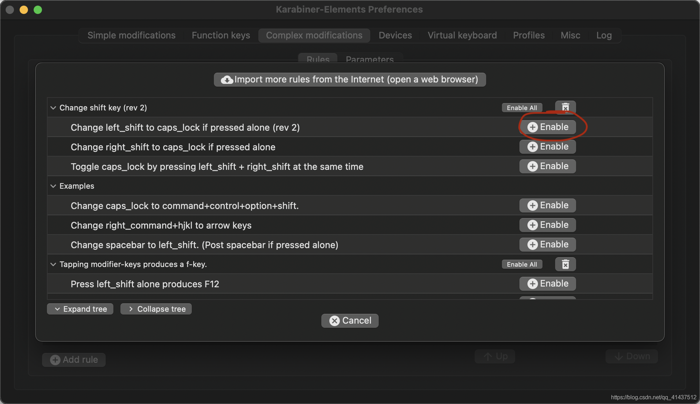Click the Expand tree button
Image resolution: width=700 pixels, height=404 pixels.
[80, 309]
